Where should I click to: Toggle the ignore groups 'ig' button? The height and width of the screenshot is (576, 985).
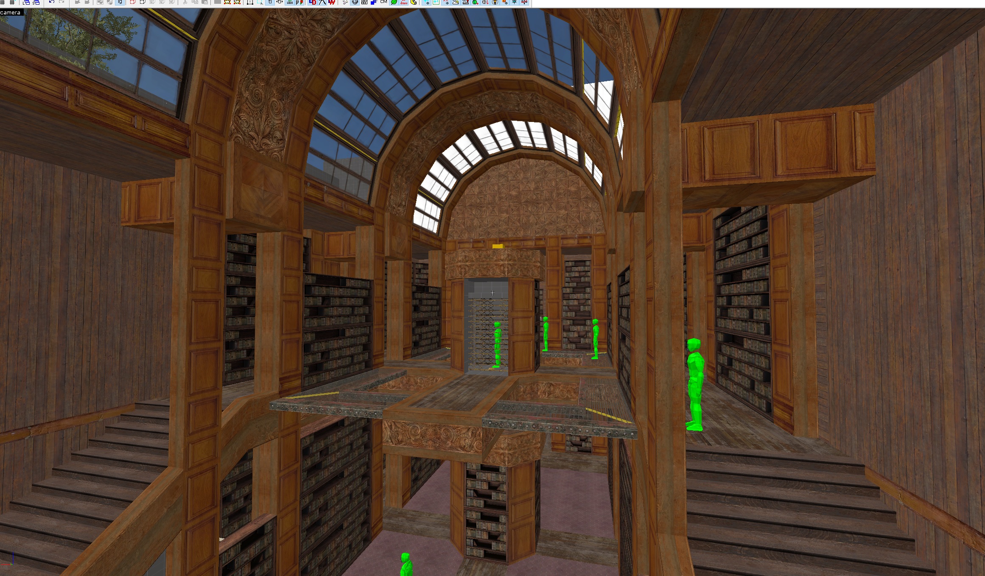120,3
